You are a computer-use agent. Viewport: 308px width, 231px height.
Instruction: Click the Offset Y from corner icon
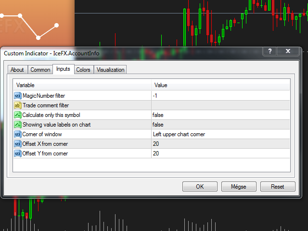click(x=18, y=154)
